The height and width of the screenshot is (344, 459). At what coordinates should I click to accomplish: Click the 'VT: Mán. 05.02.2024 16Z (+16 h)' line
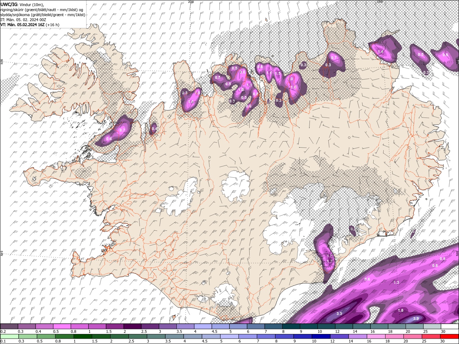(x=30, y=25)
